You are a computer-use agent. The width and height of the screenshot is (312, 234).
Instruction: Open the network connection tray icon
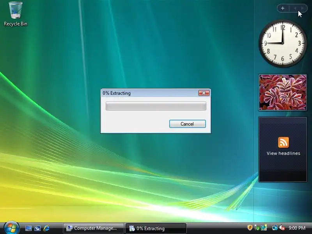[275, 227]
